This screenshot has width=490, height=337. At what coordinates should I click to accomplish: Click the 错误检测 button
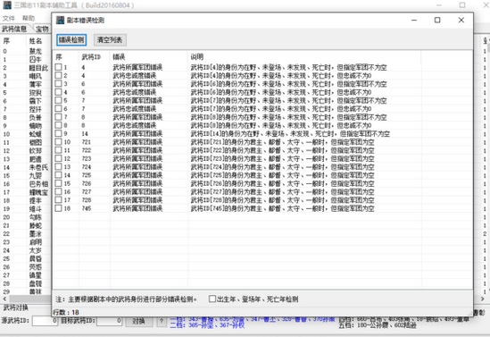click(x=71, y=39)
